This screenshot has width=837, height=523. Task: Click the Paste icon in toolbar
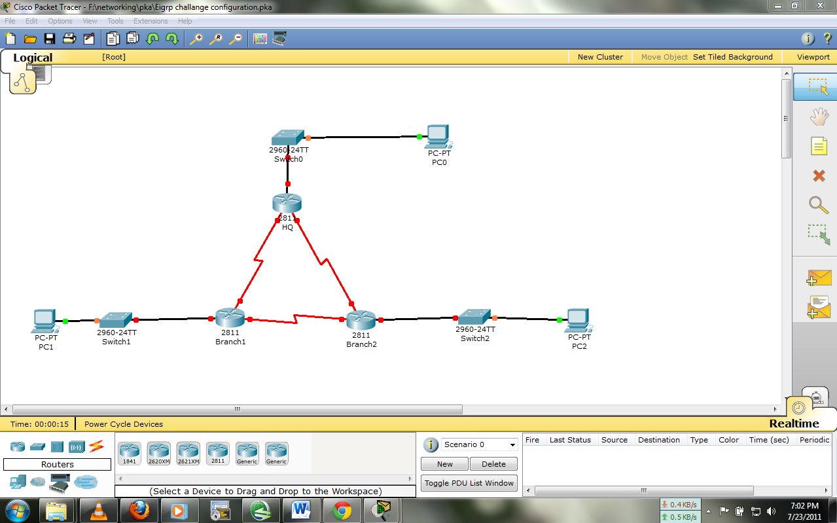tap(132, 39)
